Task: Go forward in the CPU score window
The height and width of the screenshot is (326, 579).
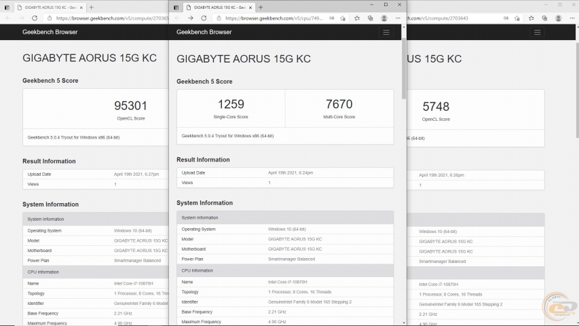Action: [191, 18]
